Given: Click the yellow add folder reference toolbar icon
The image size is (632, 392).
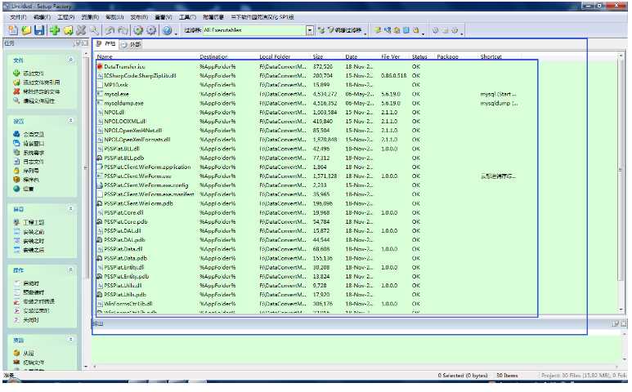Looking at the screenshot, I should coord(68,30).
